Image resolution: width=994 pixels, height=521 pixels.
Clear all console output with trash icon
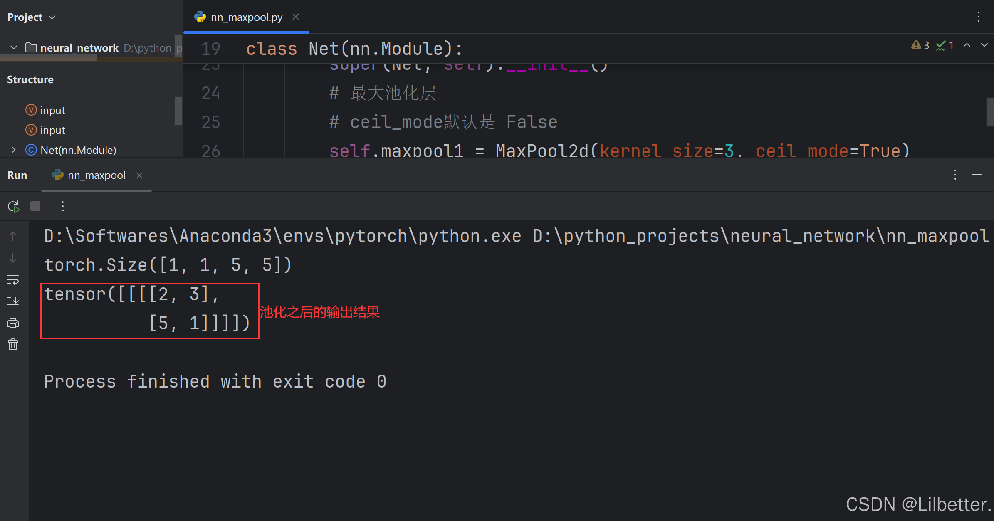pos(13,344)
